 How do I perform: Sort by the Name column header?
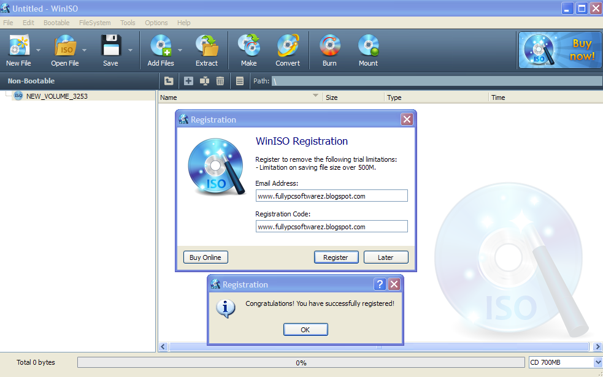[240, 97]
